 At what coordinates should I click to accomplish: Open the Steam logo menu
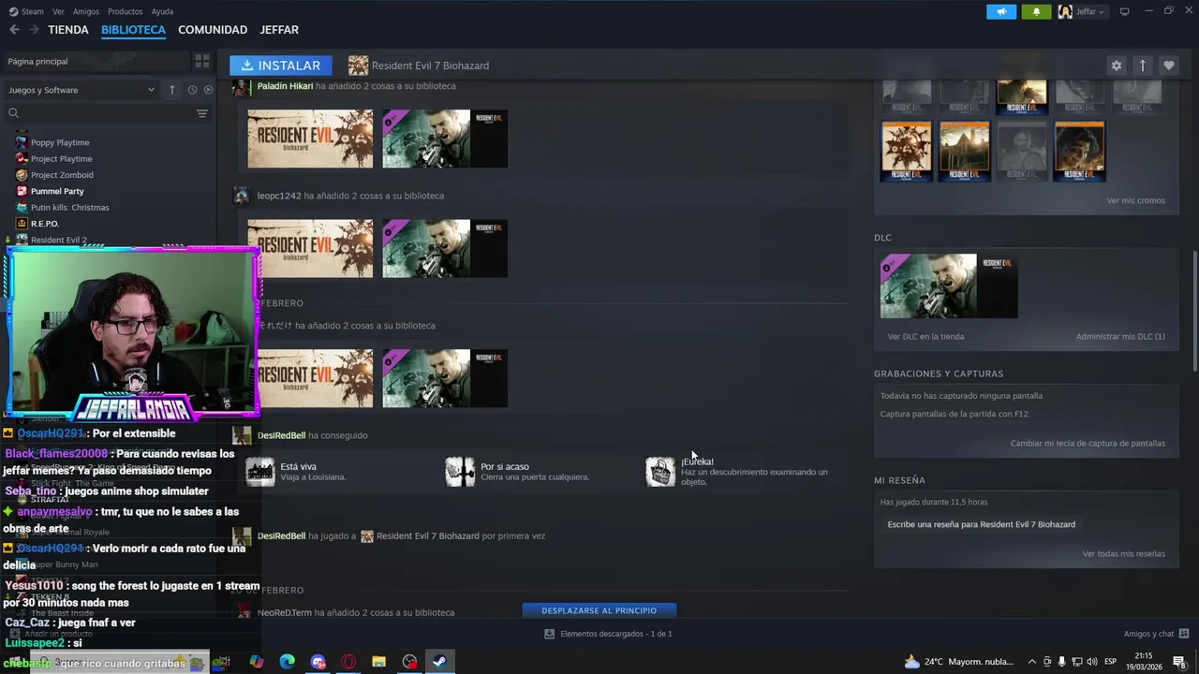point(26,11)
